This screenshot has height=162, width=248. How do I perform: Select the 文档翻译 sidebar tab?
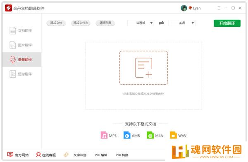click(22, 30)
